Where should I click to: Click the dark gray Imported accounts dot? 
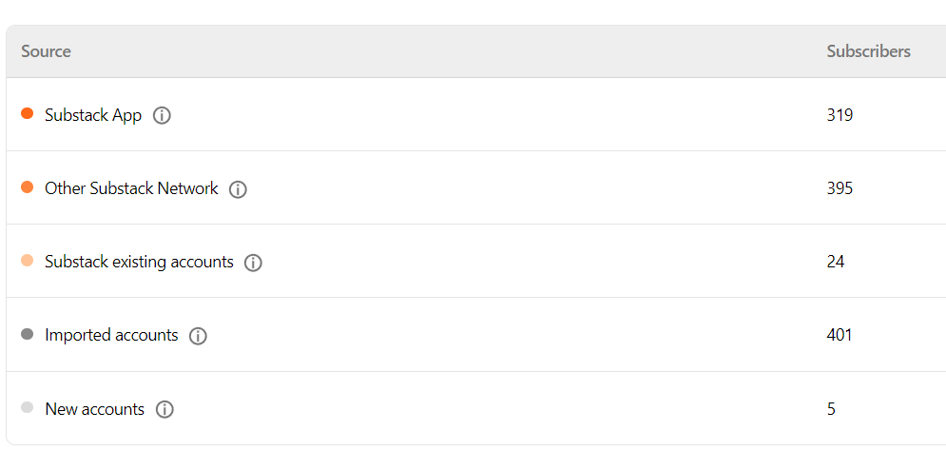[27, 334]
